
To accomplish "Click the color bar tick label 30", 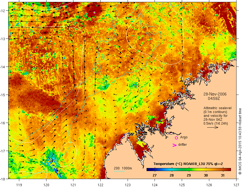I will tap(206, 175).
